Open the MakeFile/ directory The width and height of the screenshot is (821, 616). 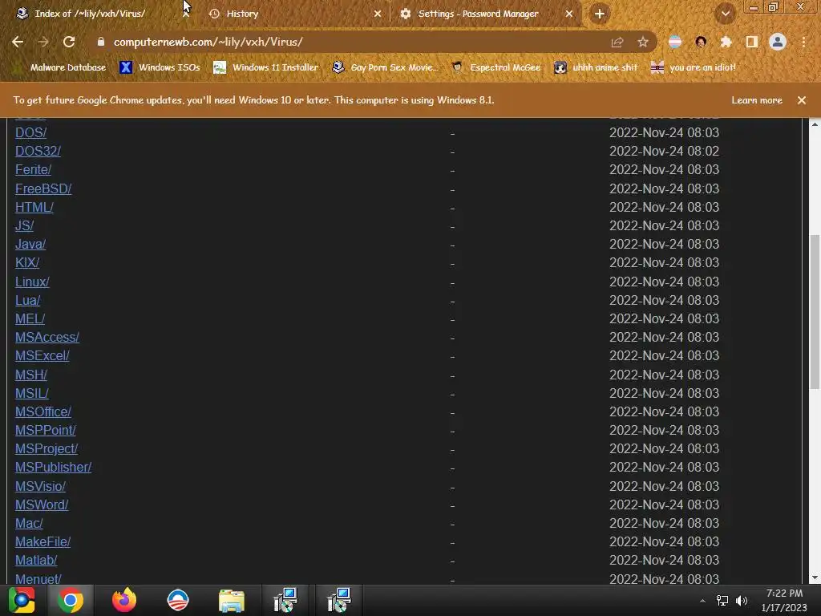(43, 541)
